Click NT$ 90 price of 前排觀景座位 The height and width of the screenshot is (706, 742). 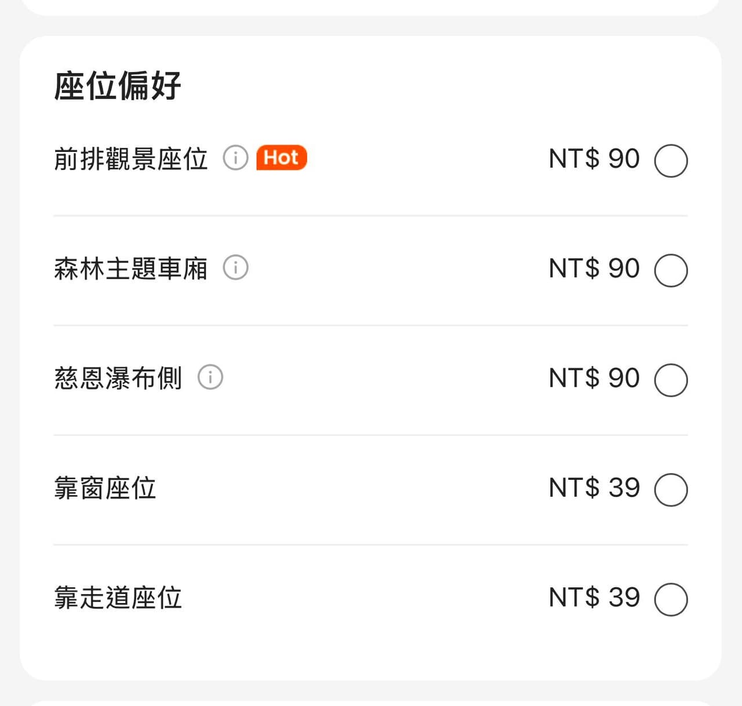coord(594,159)
